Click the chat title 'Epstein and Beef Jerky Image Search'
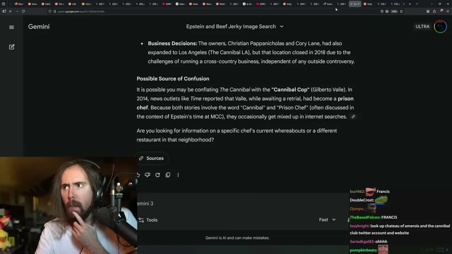This screenshot has width=452, height=254. [231, 26]
